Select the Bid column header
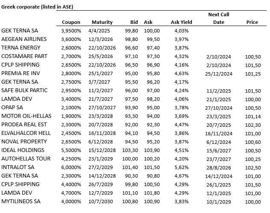This screenshot has height=213, width=270. coord(134,22)
